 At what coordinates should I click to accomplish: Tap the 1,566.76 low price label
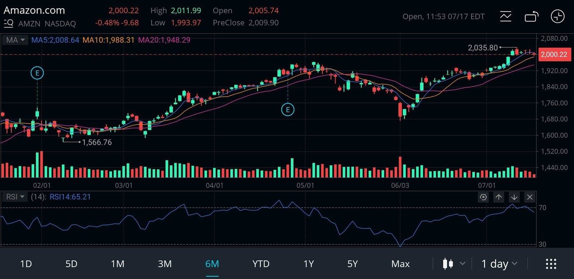coord(97,142)
